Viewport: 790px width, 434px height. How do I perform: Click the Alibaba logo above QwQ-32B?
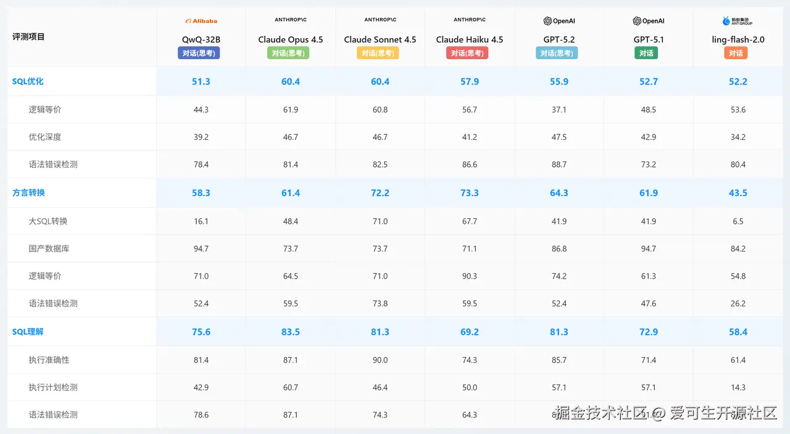click(x=201, y=21)
